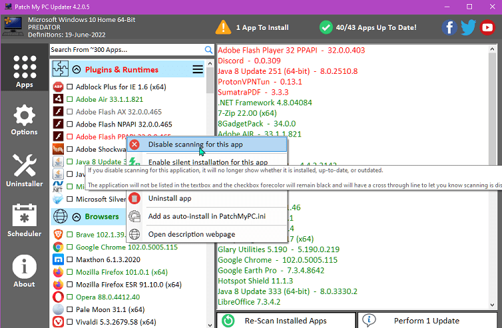Click the Mozilla Firefox 101.0.1 icon
Viewport: 502px width, 328px height.
click(x=58, y=272)
